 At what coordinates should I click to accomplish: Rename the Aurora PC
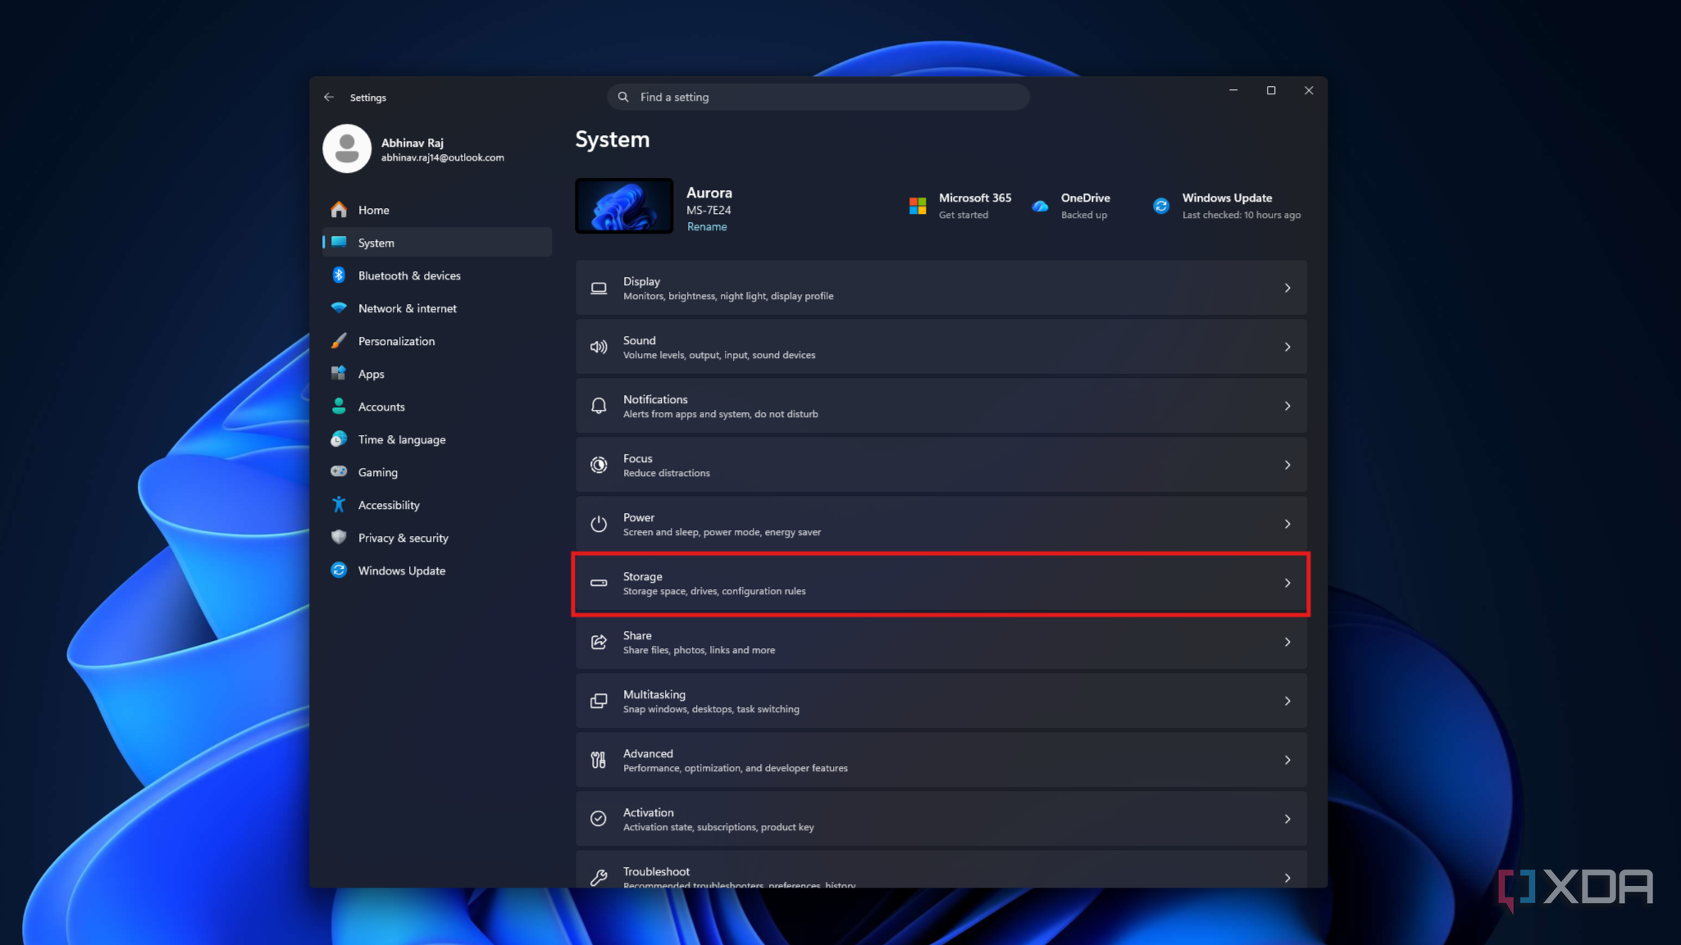click(x=707, y=227)
